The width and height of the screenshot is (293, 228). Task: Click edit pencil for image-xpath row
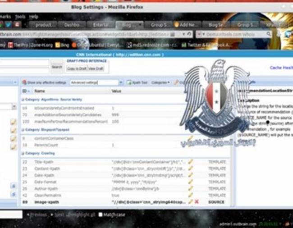pyautogui.click(x=190, y=202)
